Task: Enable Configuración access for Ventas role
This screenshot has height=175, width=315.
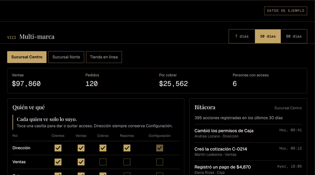Action: 160,162
